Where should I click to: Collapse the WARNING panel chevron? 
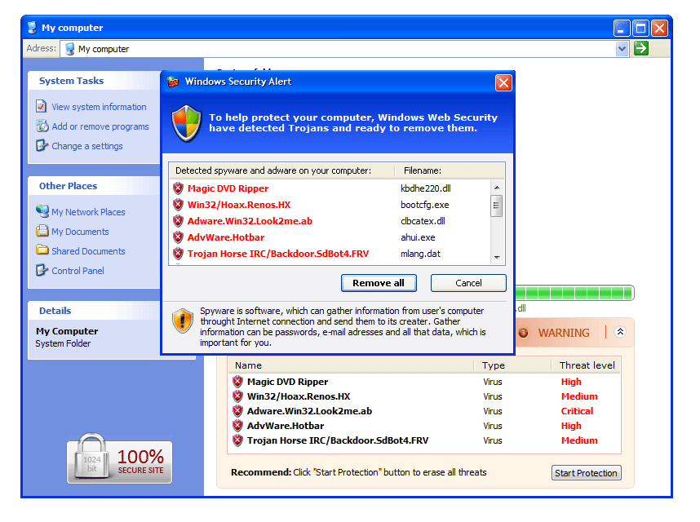pos(620,332)
